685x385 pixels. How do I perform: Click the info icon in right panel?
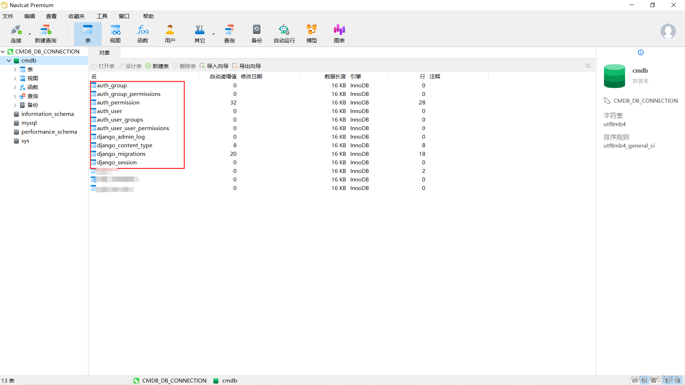point(641,53)
